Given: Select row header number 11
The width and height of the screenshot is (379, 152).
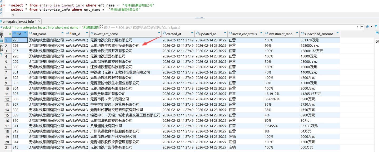Looking at the screenshot, I should (8, 94).
